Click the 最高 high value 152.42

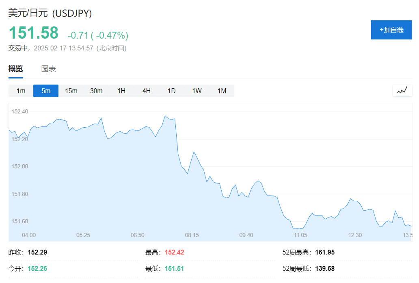(175, 252)
